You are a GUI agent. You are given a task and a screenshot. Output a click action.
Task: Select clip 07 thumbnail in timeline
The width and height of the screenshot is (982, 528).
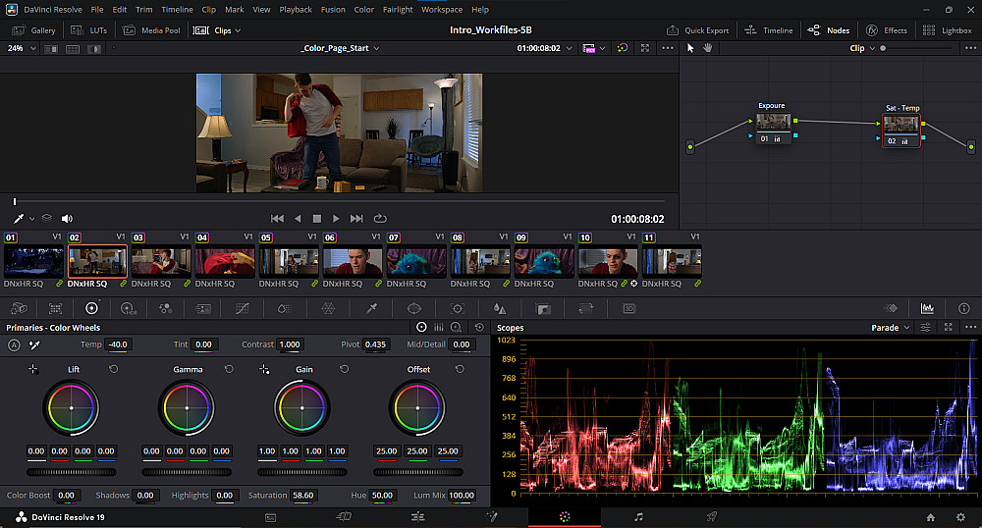416,261
